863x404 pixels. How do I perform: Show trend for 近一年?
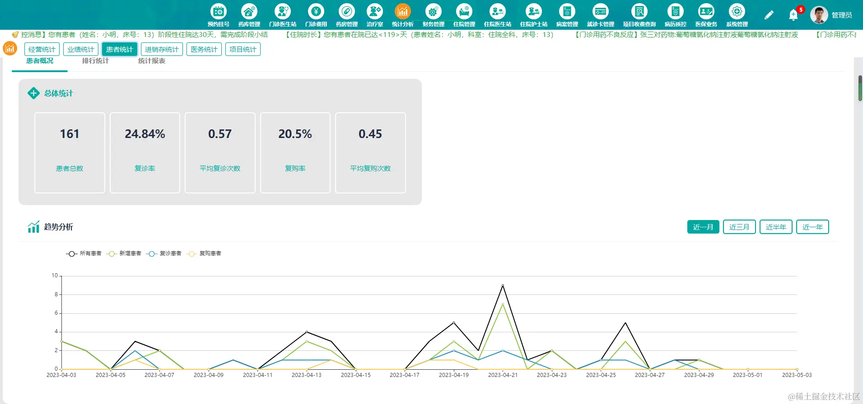click(x=812, y=227)
